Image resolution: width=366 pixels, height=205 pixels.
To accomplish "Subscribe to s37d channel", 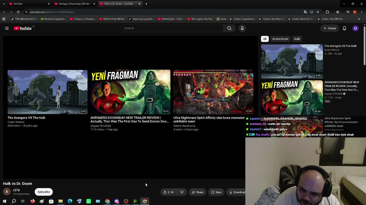I will (x=44, y=192).
